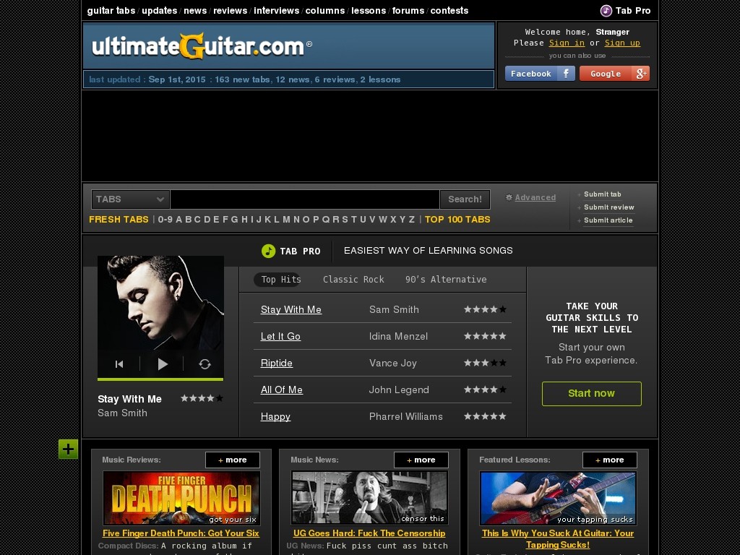
Task: Open the guitar tabs menu item
Action: 111,10
